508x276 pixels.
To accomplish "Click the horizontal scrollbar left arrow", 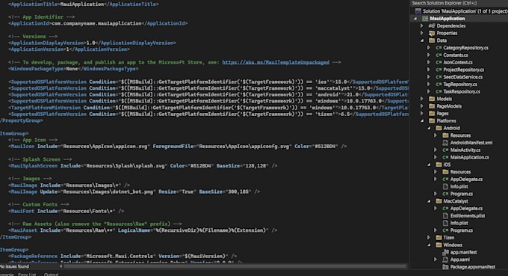I will (61, 266).
